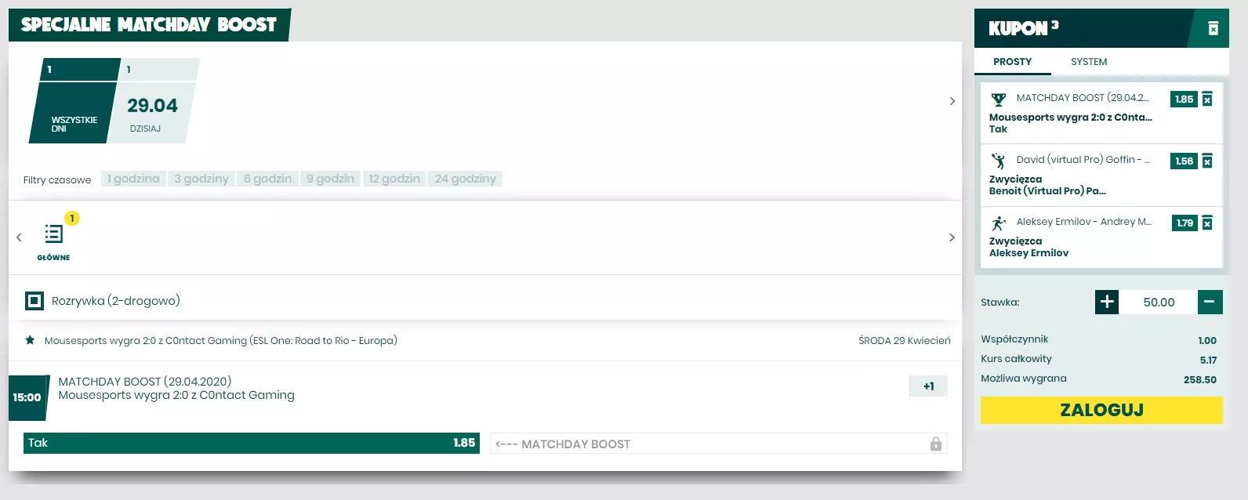1248x500 pixels.
Task: Click the stake input field showing 50.00
Action: click(x=1159, y=302)
